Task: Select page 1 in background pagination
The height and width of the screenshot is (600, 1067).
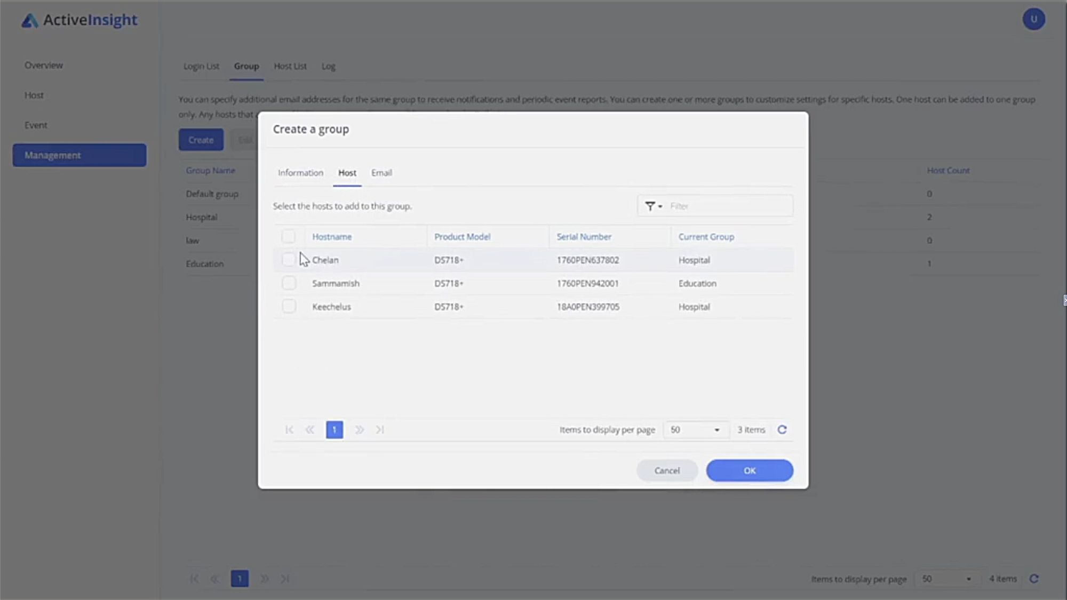Action: tap(240, 579)
